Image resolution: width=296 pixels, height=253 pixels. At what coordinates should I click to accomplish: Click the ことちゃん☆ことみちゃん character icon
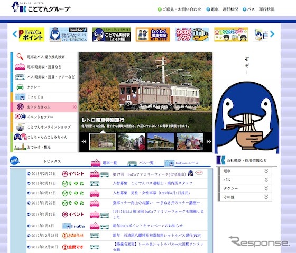[x=21, y=137]
